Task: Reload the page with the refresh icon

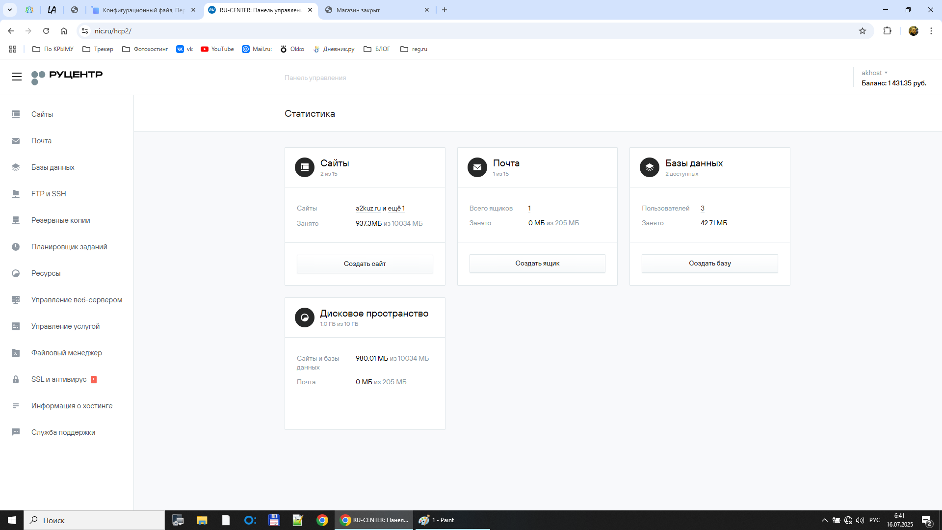Action: [46, 31]
